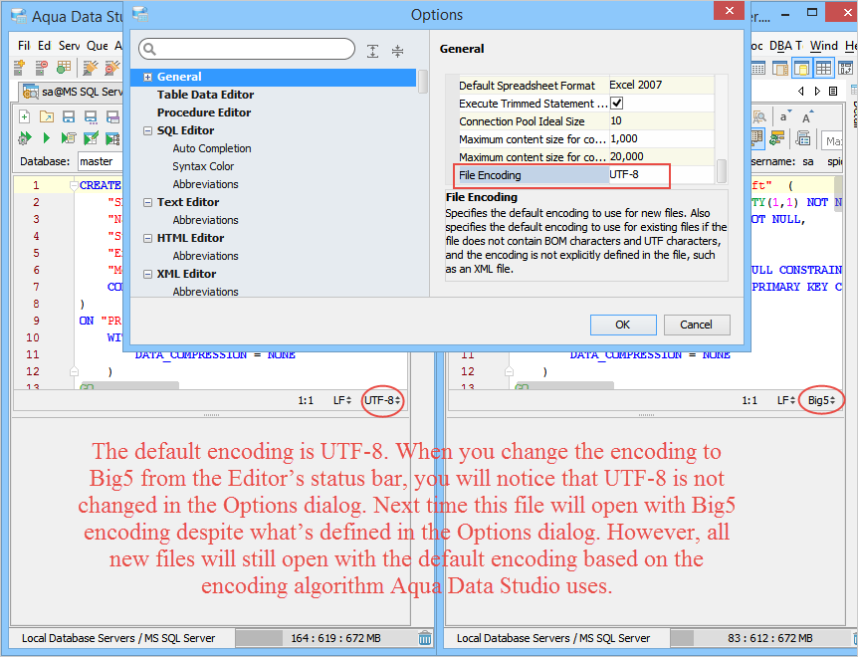Click the Connection Pool Ideal Size value 10
The width and height of the screenshot is (858, 657).
[661, 120]
